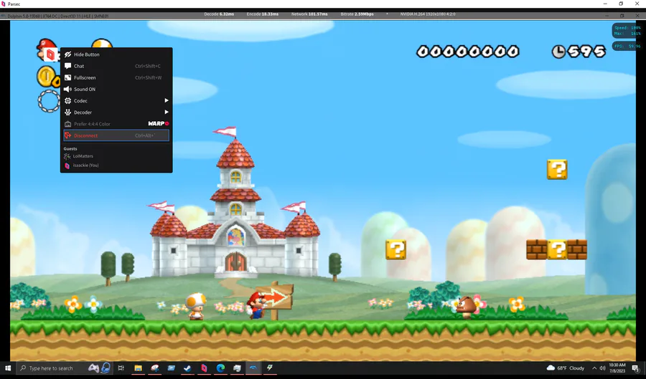
Task: Click the yellow question block near the castle
Action: 396,250
